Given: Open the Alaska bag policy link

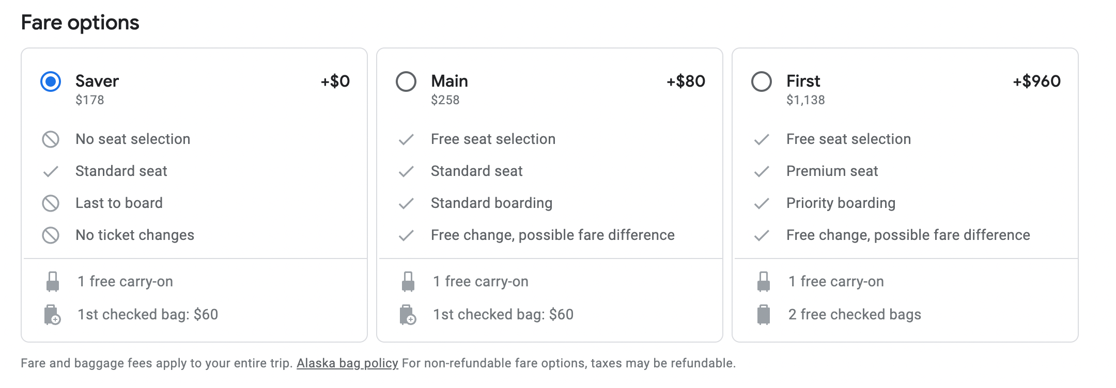Looking at the screenshot, I should (x=347, y=363).
